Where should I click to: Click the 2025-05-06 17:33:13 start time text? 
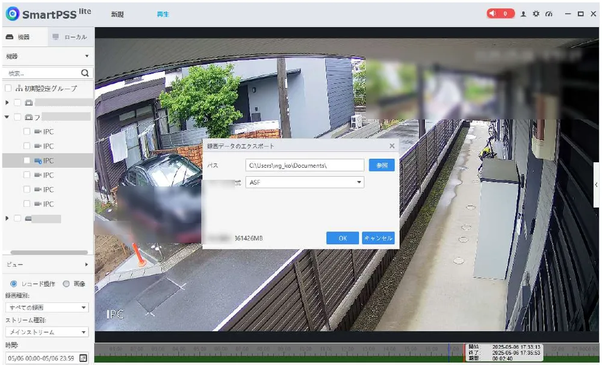[x=517, y=347]
